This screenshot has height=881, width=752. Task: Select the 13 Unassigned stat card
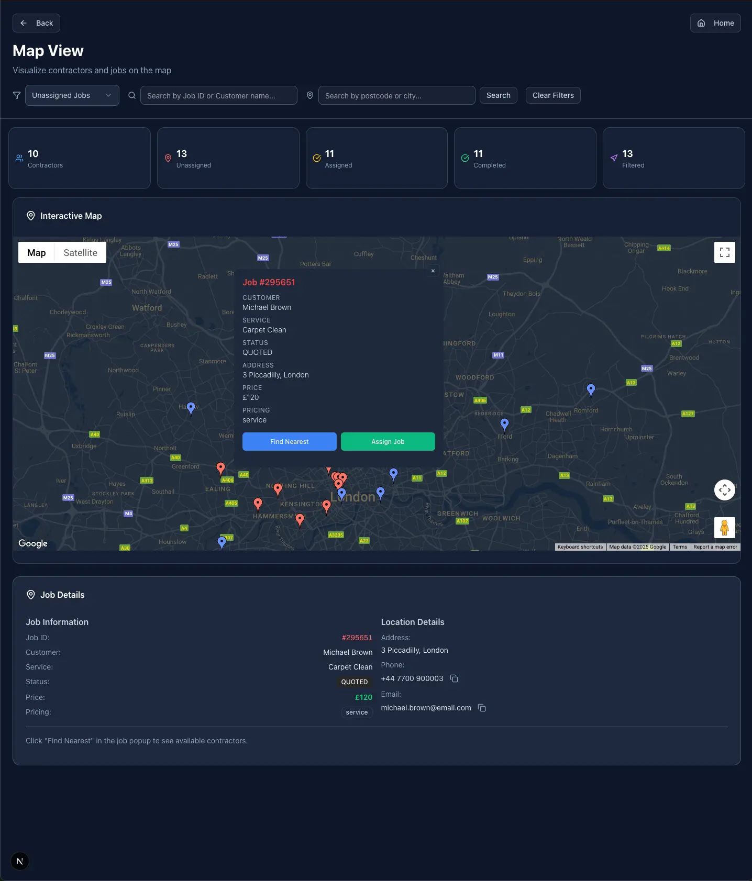click(228, 158)
